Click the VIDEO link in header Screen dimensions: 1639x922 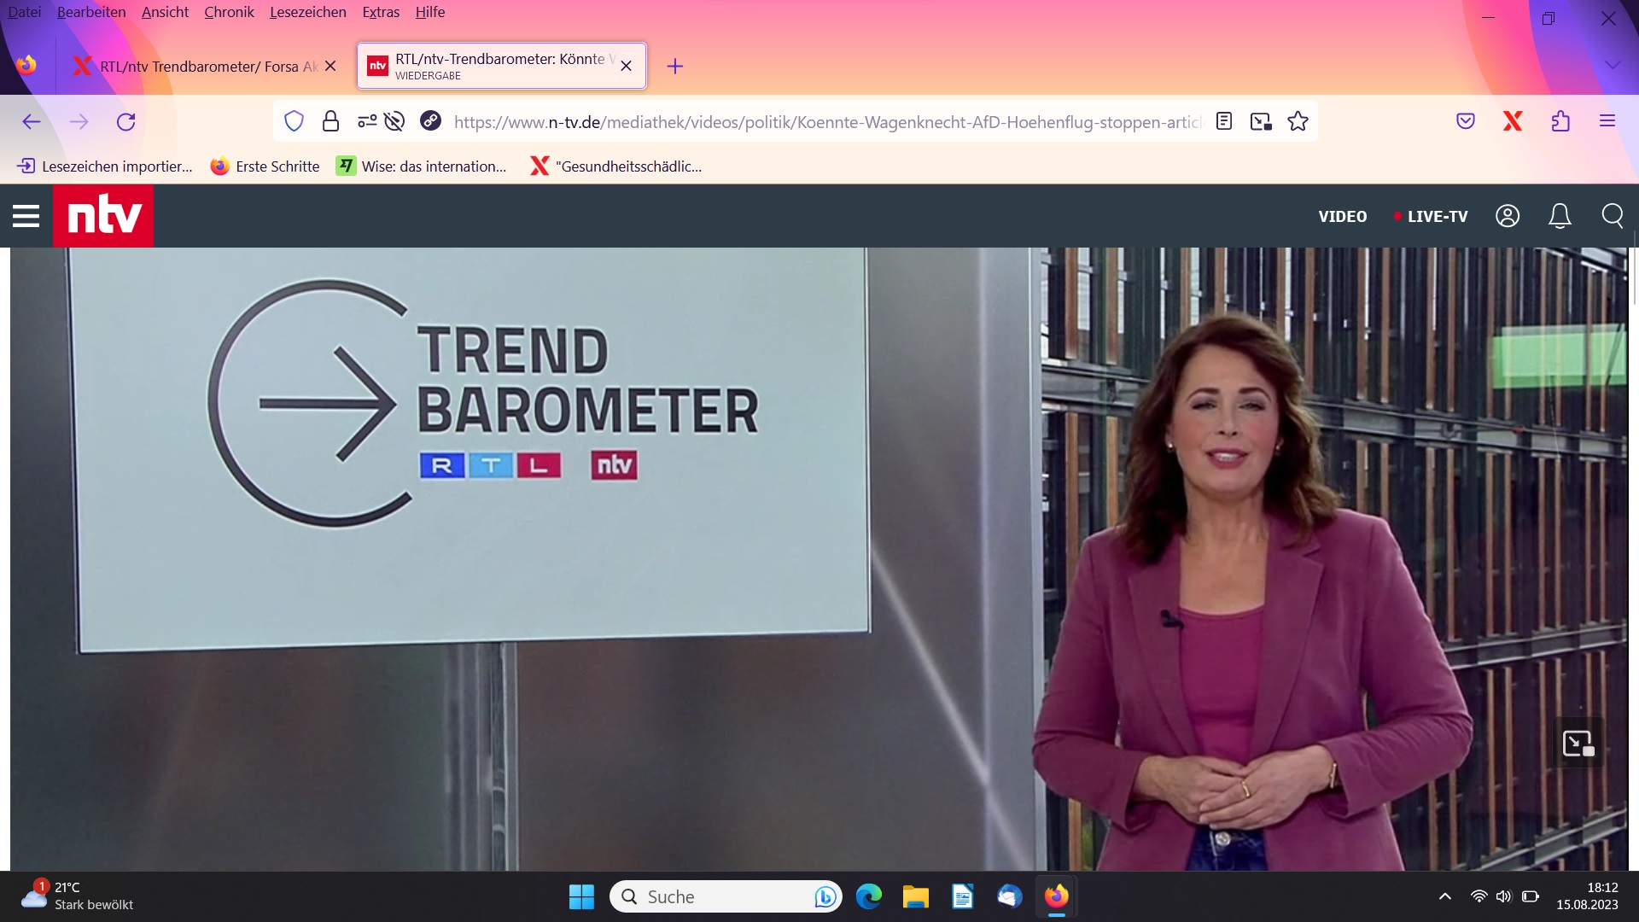[x=1342, y=216]
